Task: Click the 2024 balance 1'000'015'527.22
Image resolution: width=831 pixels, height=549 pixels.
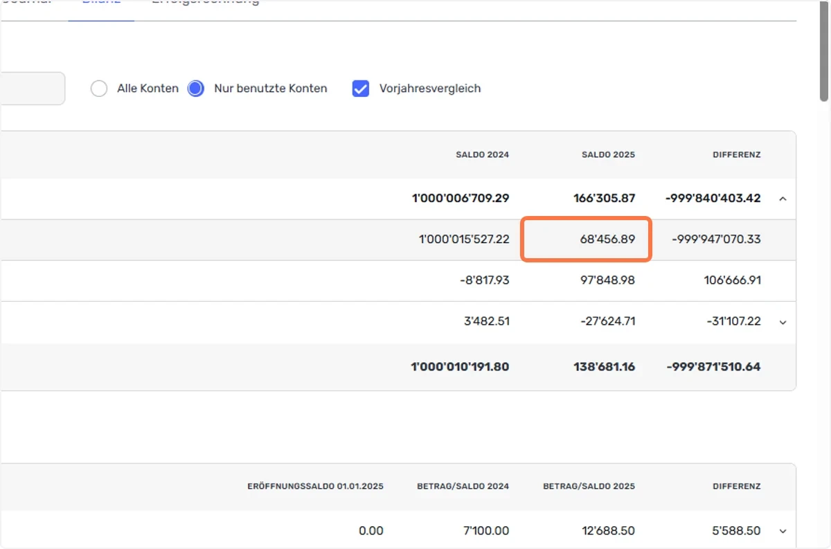Action: point(464,240)
